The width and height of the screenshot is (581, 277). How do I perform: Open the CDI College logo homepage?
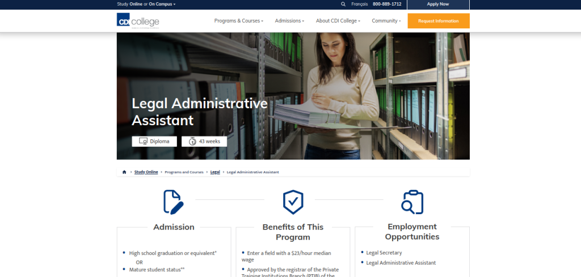point(138,21)
